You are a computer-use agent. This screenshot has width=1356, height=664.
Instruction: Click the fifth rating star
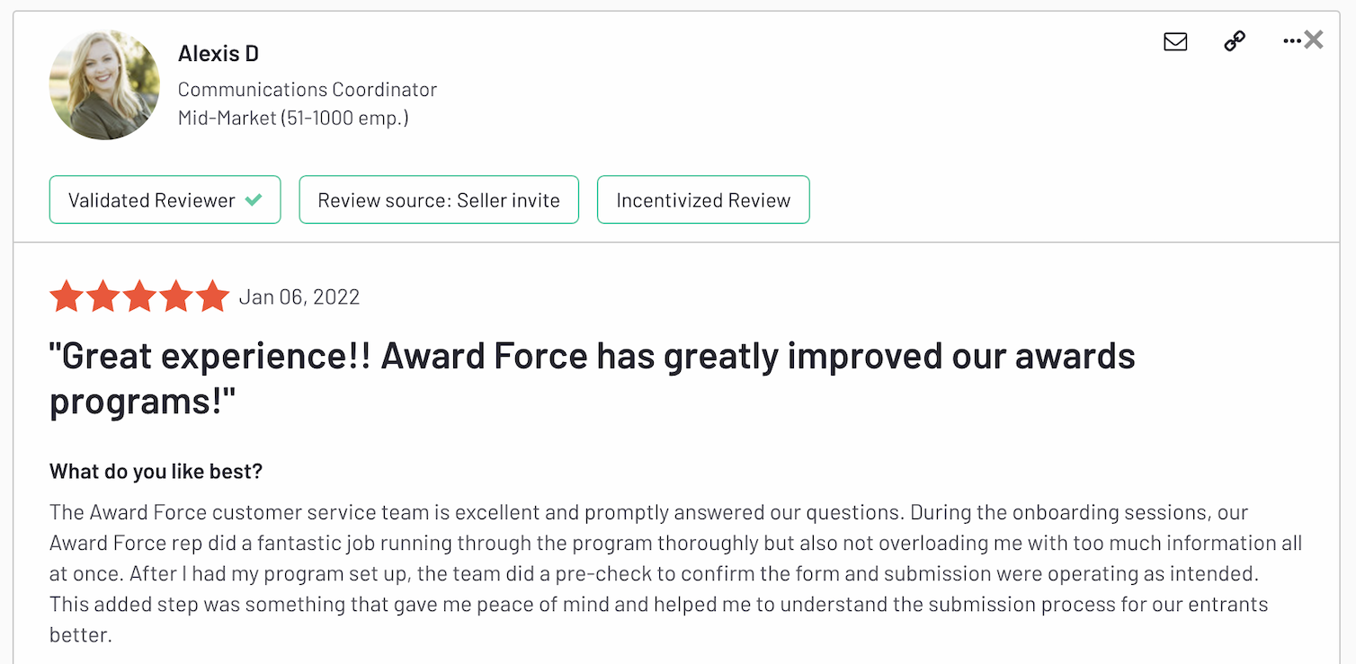212,295
